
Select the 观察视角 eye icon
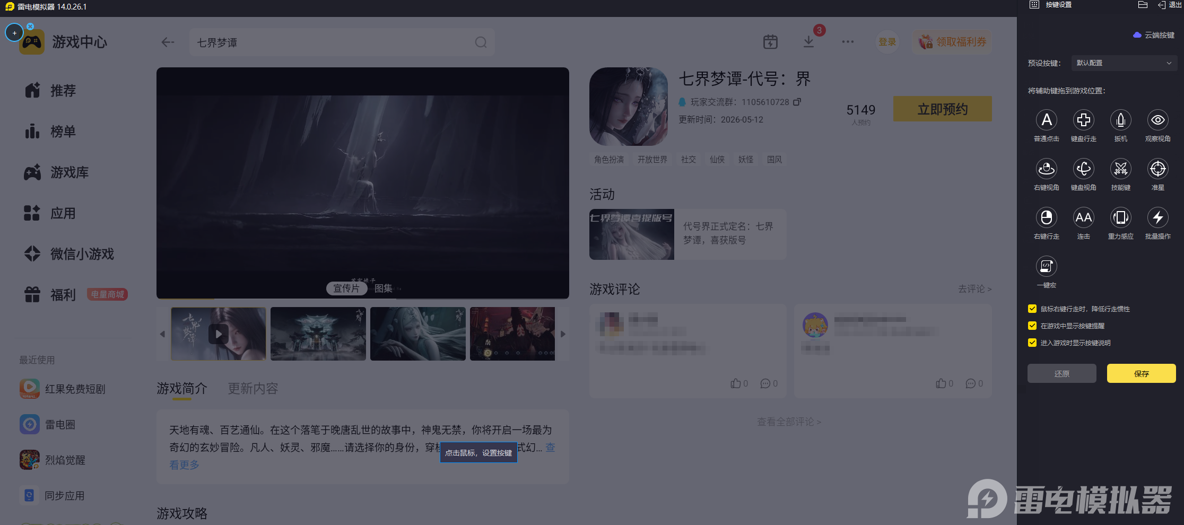tap(1157, 120)
